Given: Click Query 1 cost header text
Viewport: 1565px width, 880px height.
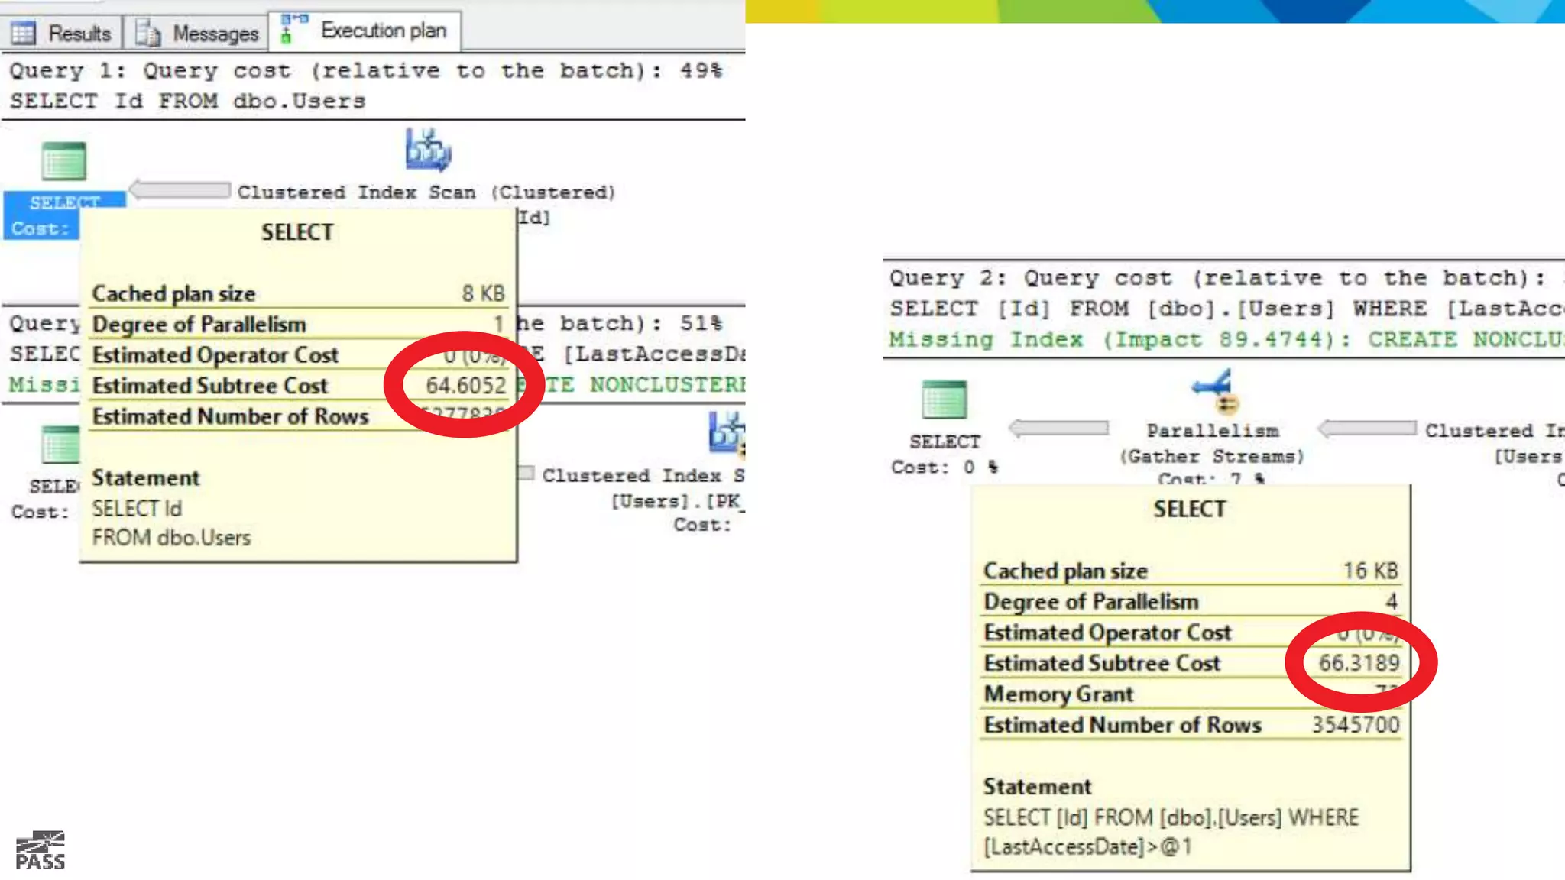Looking at the screenshot, I should click(x=365, y=71).
